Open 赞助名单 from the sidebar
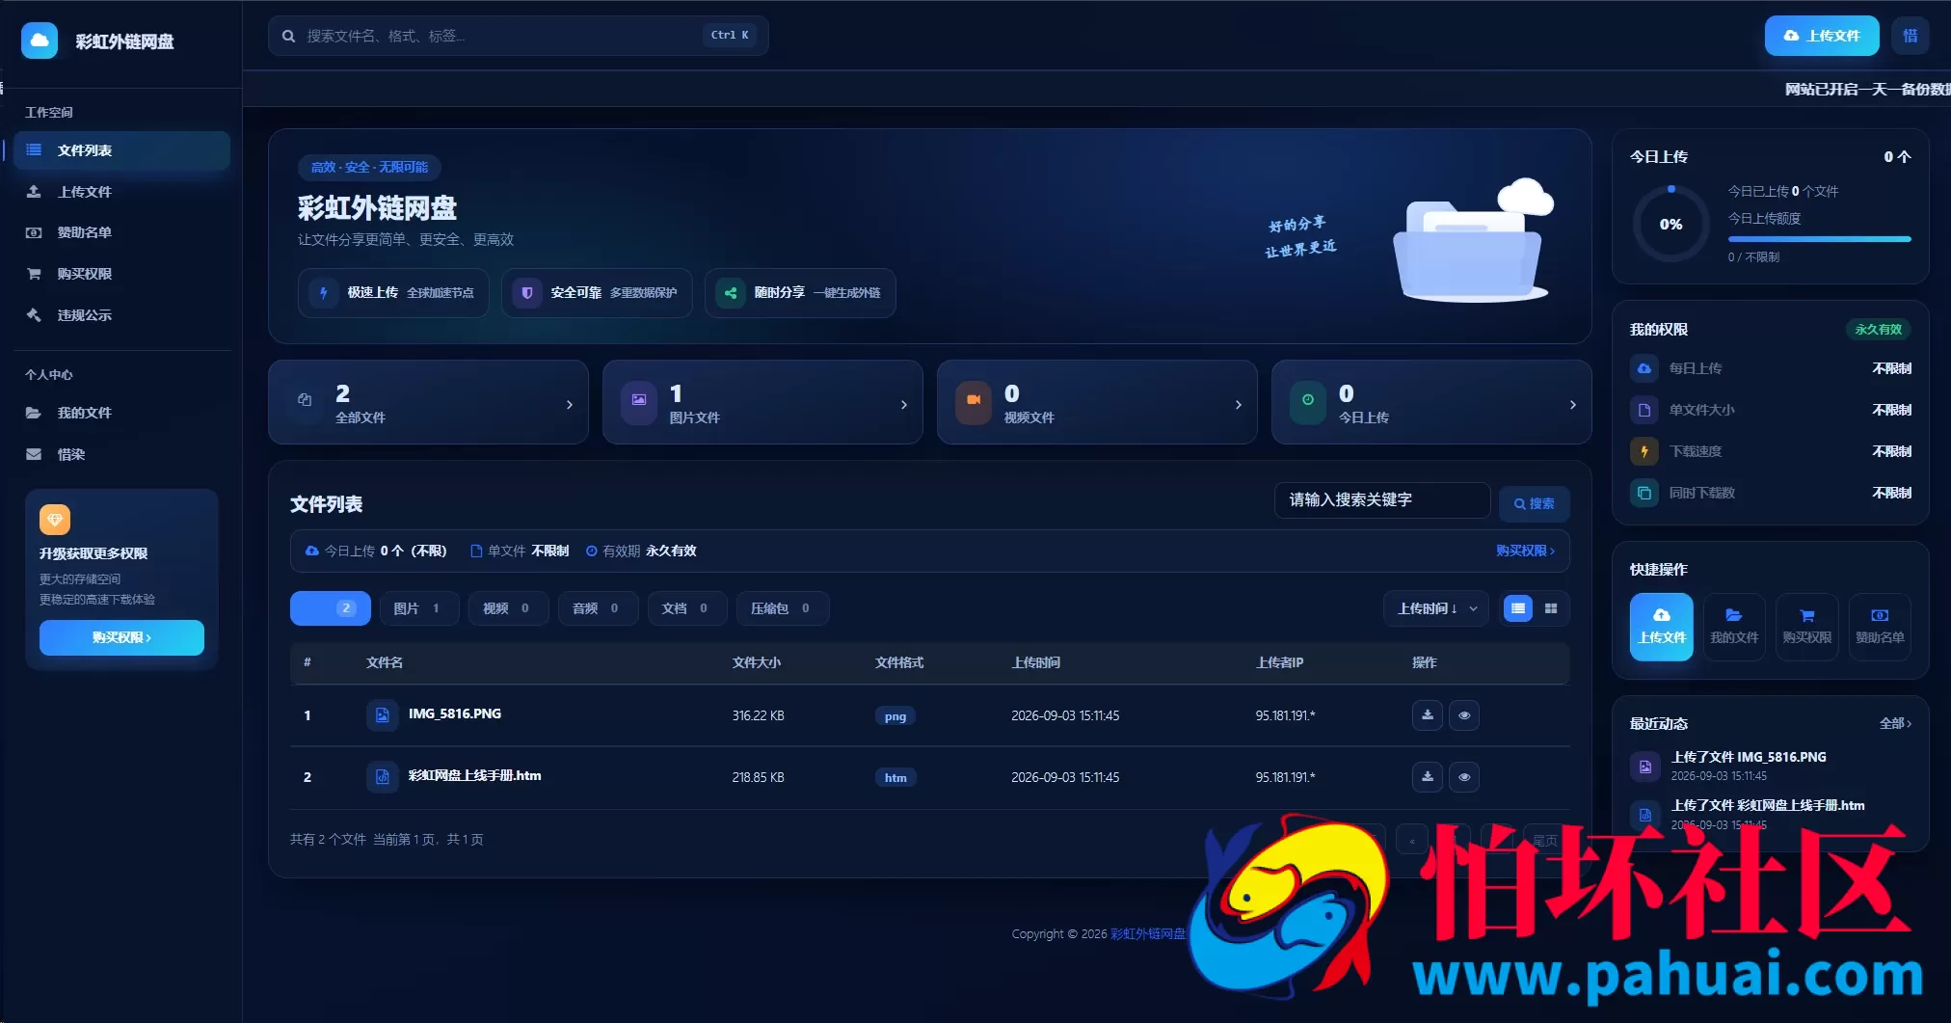Image resolution: width=1951 pixels, height=1023 pixels. 121,232
